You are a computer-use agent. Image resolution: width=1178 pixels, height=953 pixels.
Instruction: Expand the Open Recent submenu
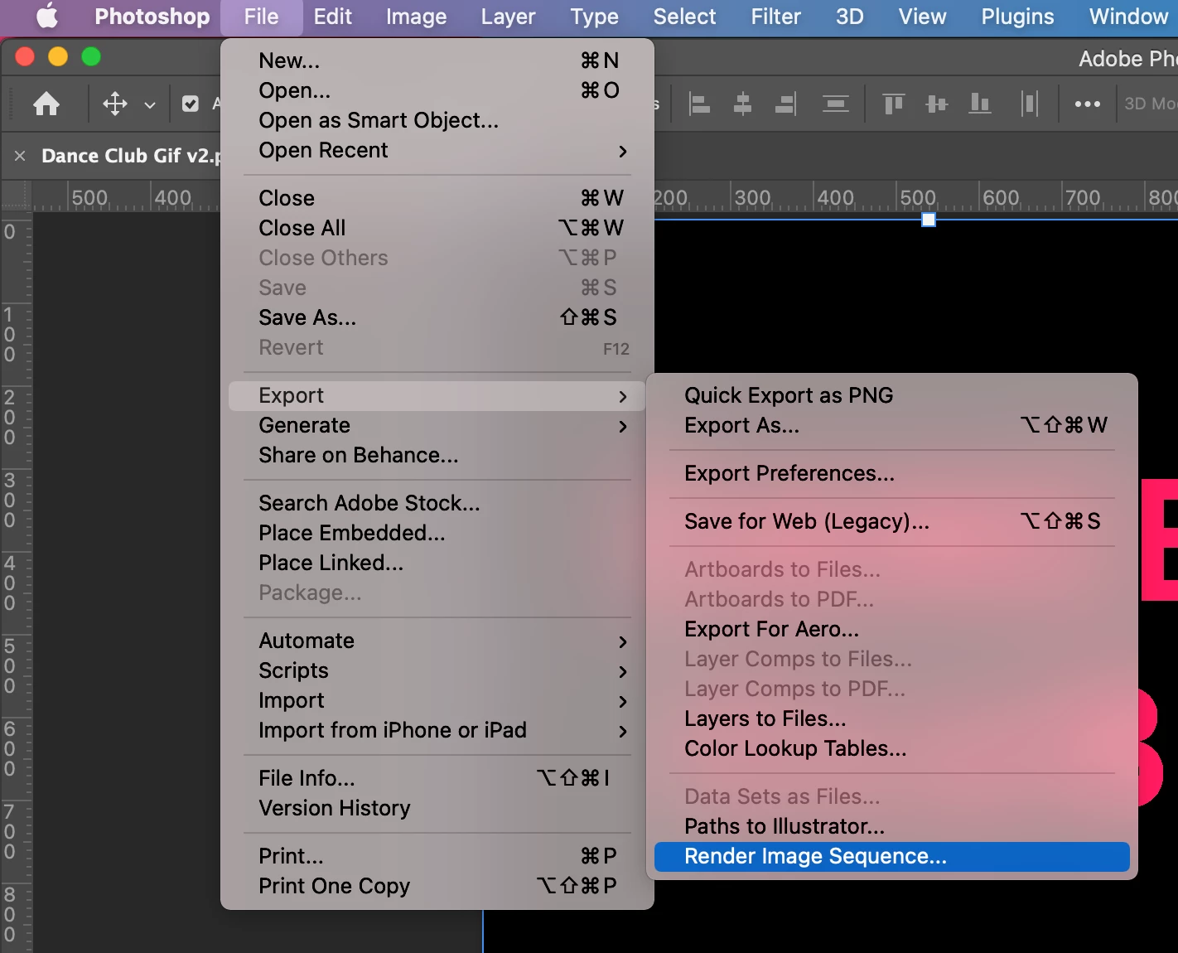437,150
